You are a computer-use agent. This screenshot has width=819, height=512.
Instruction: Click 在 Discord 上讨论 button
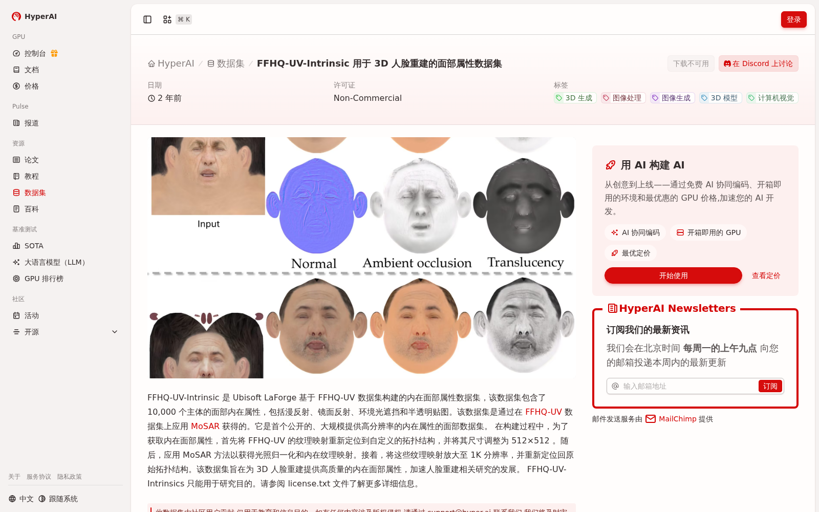(758, 63)
